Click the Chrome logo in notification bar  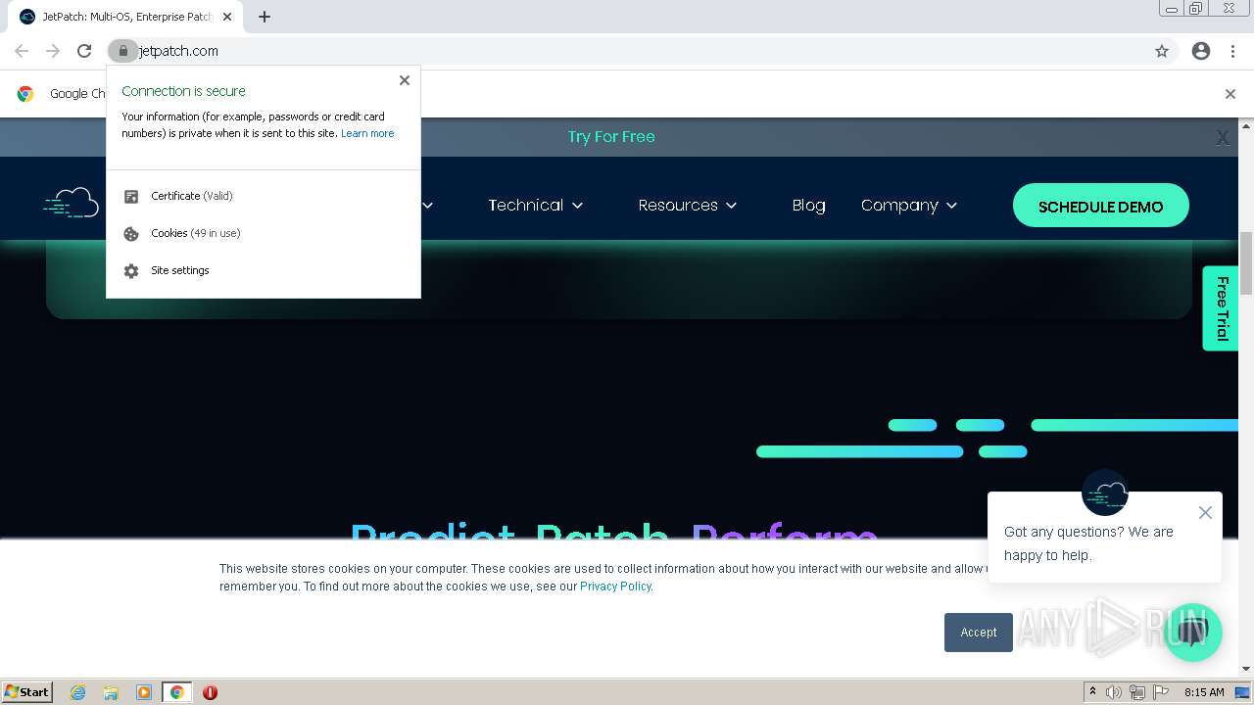[25, 94]
